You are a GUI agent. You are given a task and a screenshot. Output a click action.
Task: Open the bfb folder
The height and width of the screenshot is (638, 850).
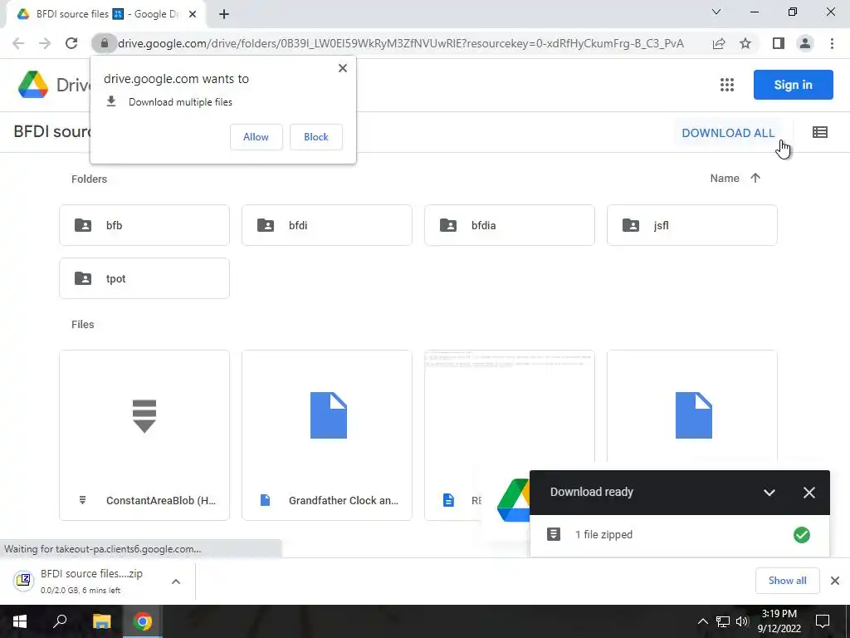pos(144,225)
